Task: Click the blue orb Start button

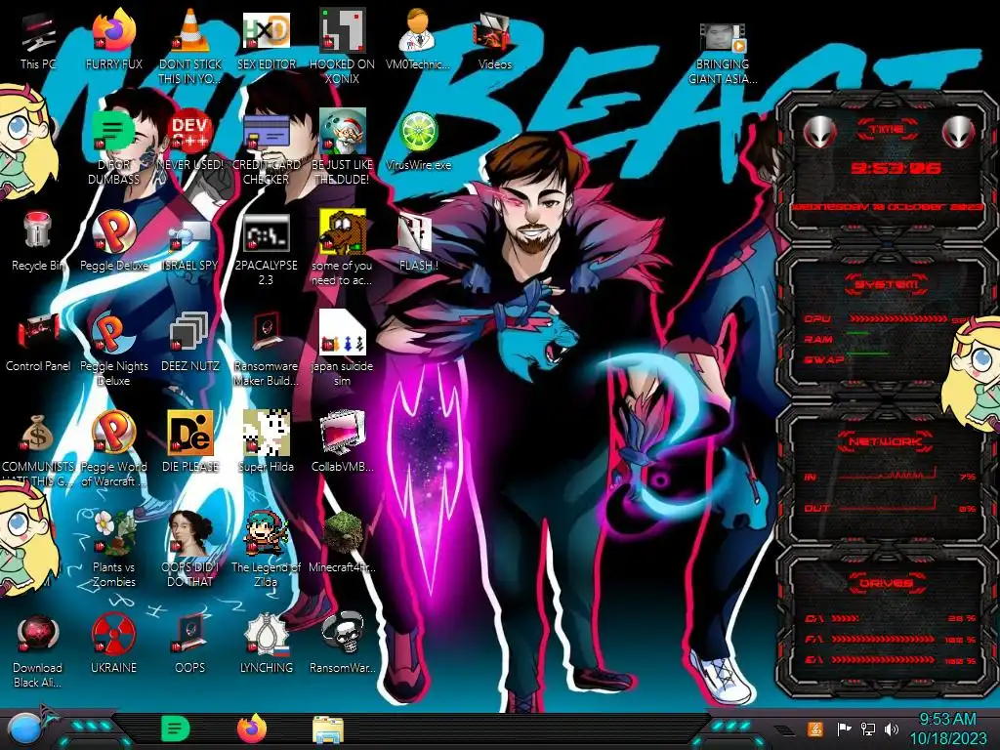Action: coord(25,729)
